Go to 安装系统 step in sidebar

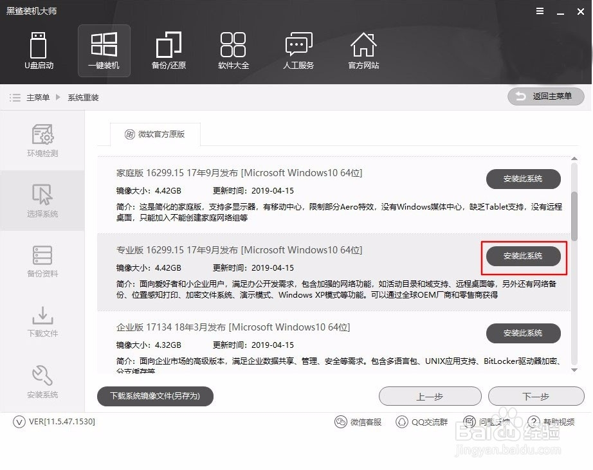(42, 382)
